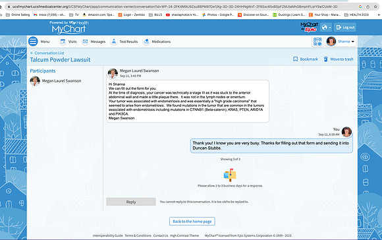Viewport: 382px width, 240px height.
Task: Click the MyChart by Epic logo
Action: click(309, 27)
